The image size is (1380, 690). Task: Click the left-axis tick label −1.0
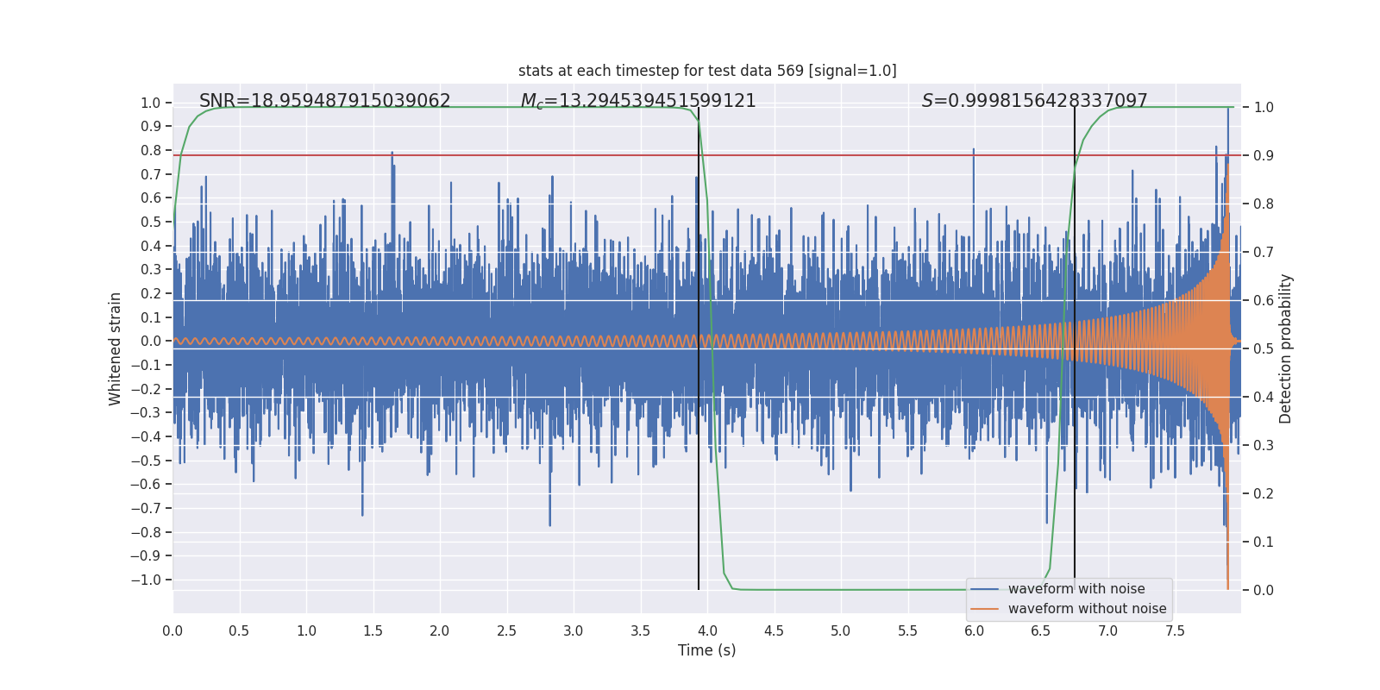click(146, 580)
